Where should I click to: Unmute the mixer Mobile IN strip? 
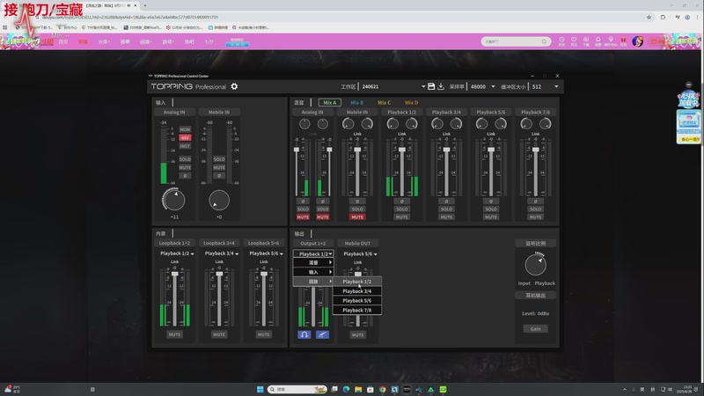[x=357, y=216]
